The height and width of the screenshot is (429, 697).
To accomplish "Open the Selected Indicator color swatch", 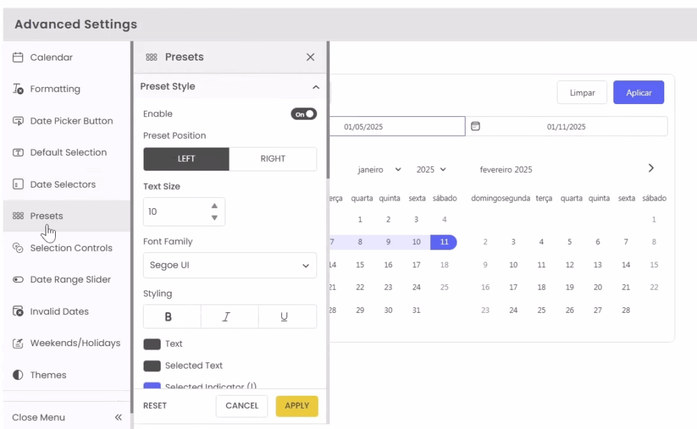I will pyautogui.click(x=152, y=385).
